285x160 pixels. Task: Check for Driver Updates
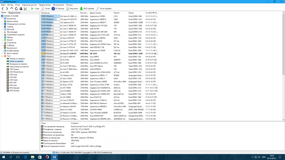pos(104,9)
